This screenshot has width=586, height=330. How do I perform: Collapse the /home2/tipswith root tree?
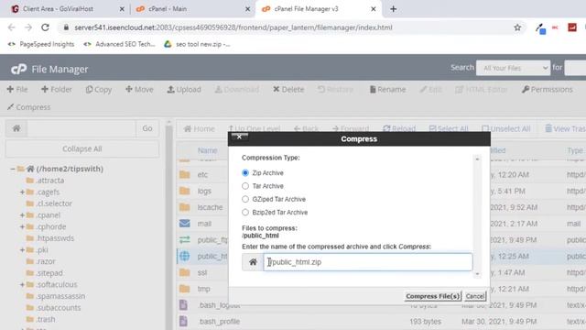(12, 169)
